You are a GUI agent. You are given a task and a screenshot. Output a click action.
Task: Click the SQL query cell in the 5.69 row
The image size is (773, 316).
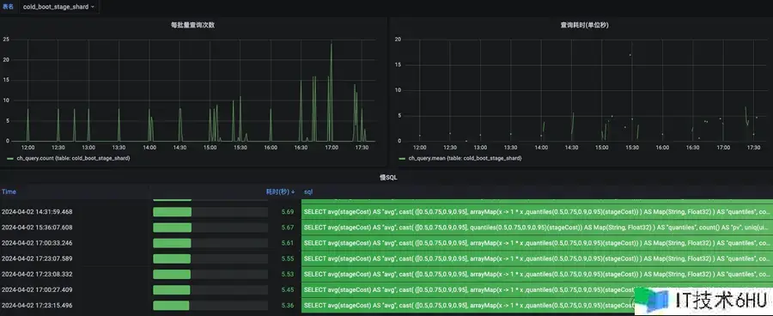pos(537,212)
